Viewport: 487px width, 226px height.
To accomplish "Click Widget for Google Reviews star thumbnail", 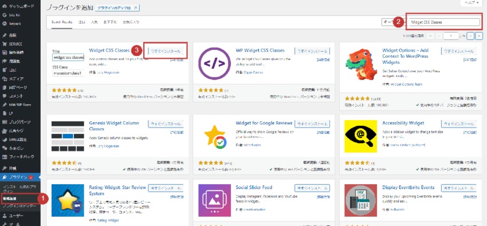I will [214, 136].
